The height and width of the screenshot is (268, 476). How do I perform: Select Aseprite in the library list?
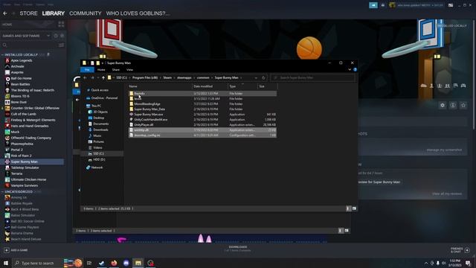(x=17, y=72)
